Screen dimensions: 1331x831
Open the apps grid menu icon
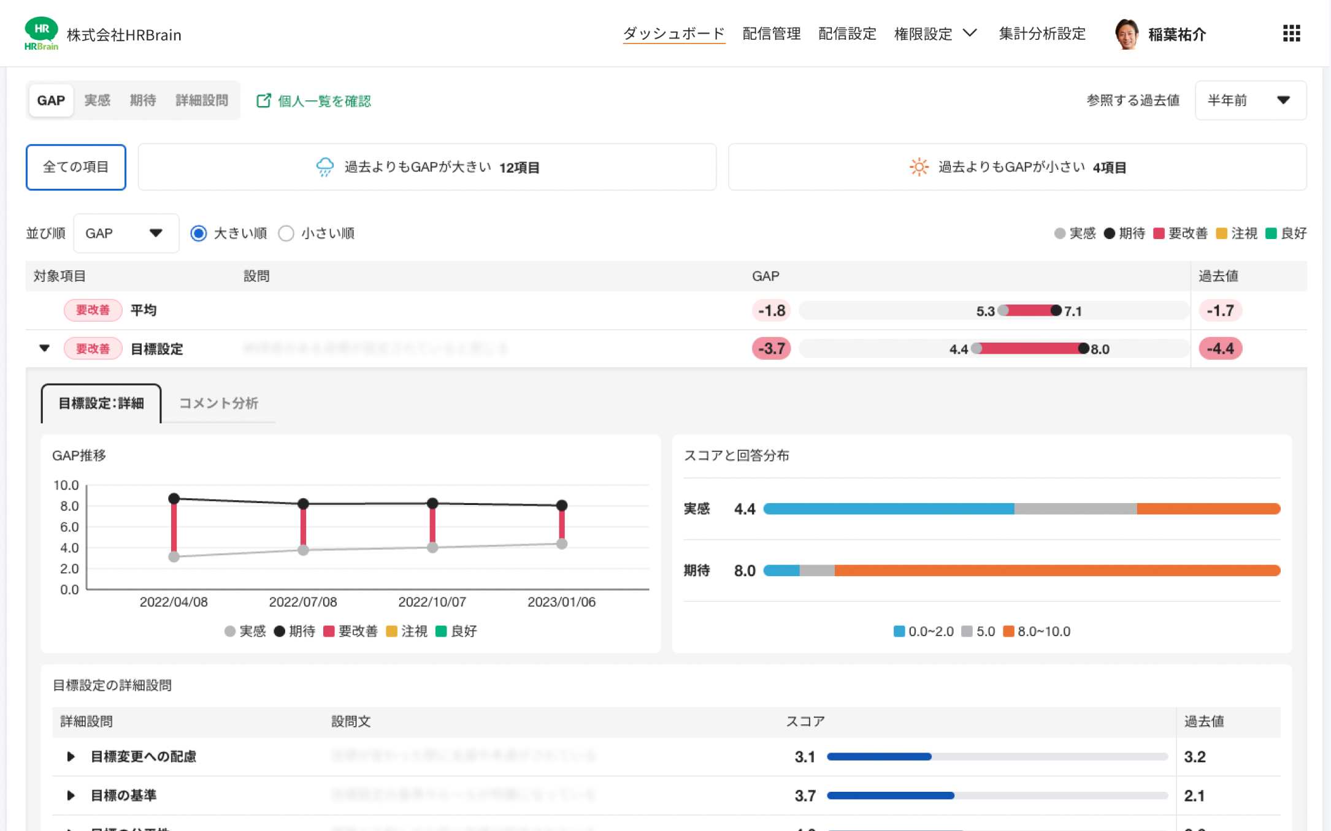point(1291,34)
